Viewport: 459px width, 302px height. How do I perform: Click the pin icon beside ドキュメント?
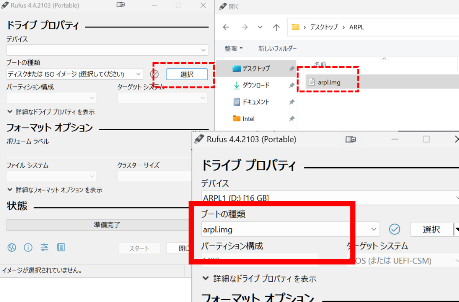(291, 102)
